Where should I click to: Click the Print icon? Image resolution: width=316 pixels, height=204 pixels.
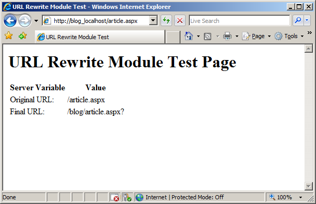pyautogui.click(x=227, y=37)
